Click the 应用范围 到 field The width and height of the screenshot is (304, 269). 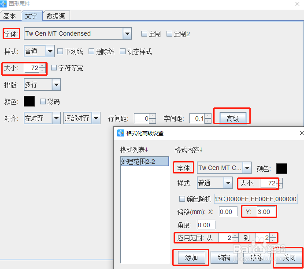[x=263, y=238]
